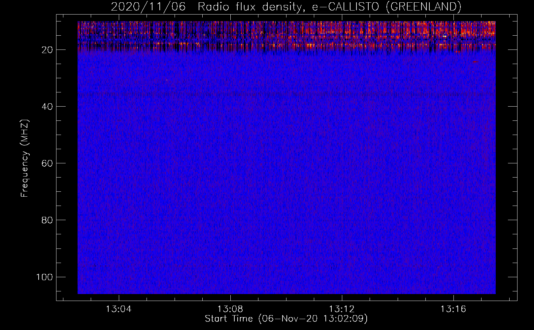Click the 100 MHz frequency tick label
534x330 pixels.
pos(45,277)
